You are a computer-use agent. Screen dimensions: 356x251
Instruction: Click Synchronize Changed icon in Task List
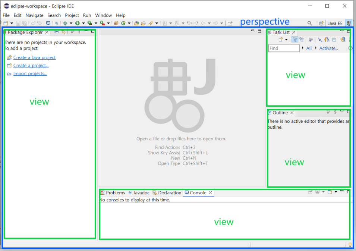click(x=343, y=40)
